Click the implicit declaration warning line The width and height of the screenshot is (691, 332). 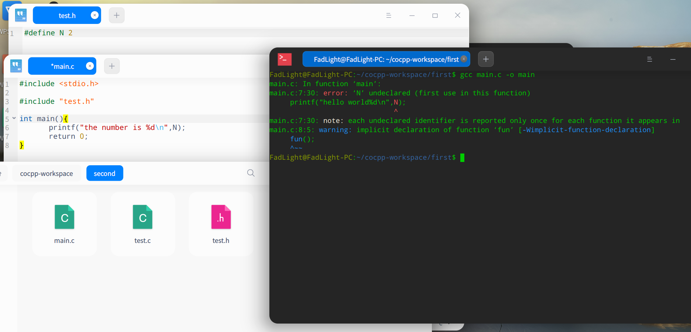(462, 130)
